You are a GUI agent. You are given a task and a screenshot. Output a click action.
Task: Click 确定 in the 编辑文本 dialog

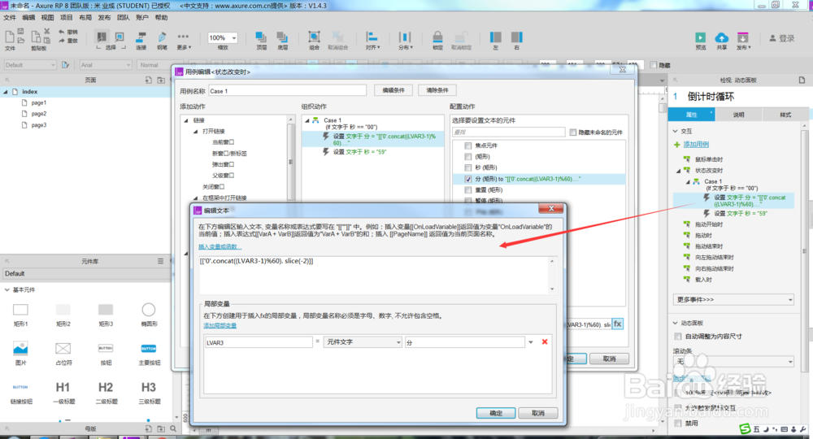pos(496,413)
